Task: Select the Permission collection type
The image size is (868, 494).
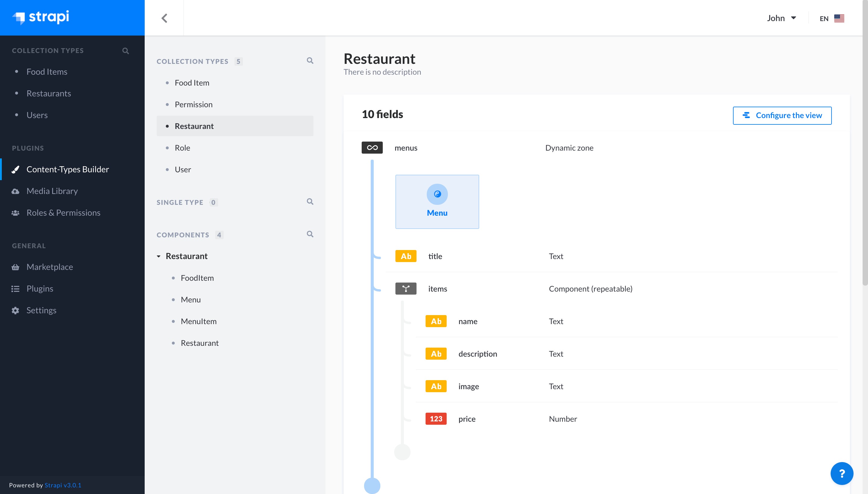Action: click(x=193, y=104)
